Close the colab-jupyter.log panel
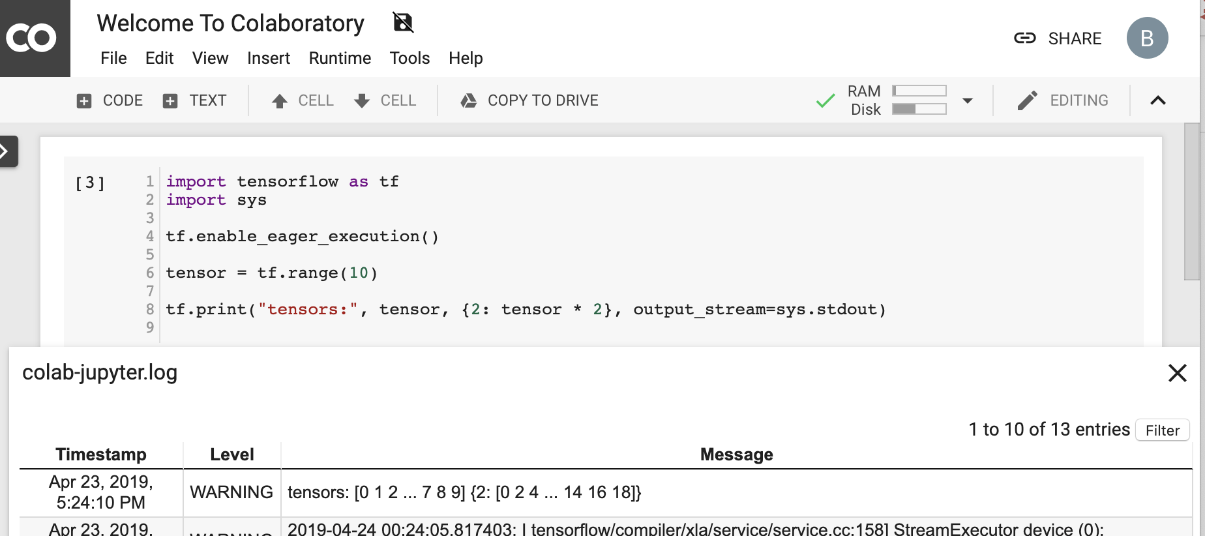Viewport: 1205px width, 536px height. coord(1177,373)
